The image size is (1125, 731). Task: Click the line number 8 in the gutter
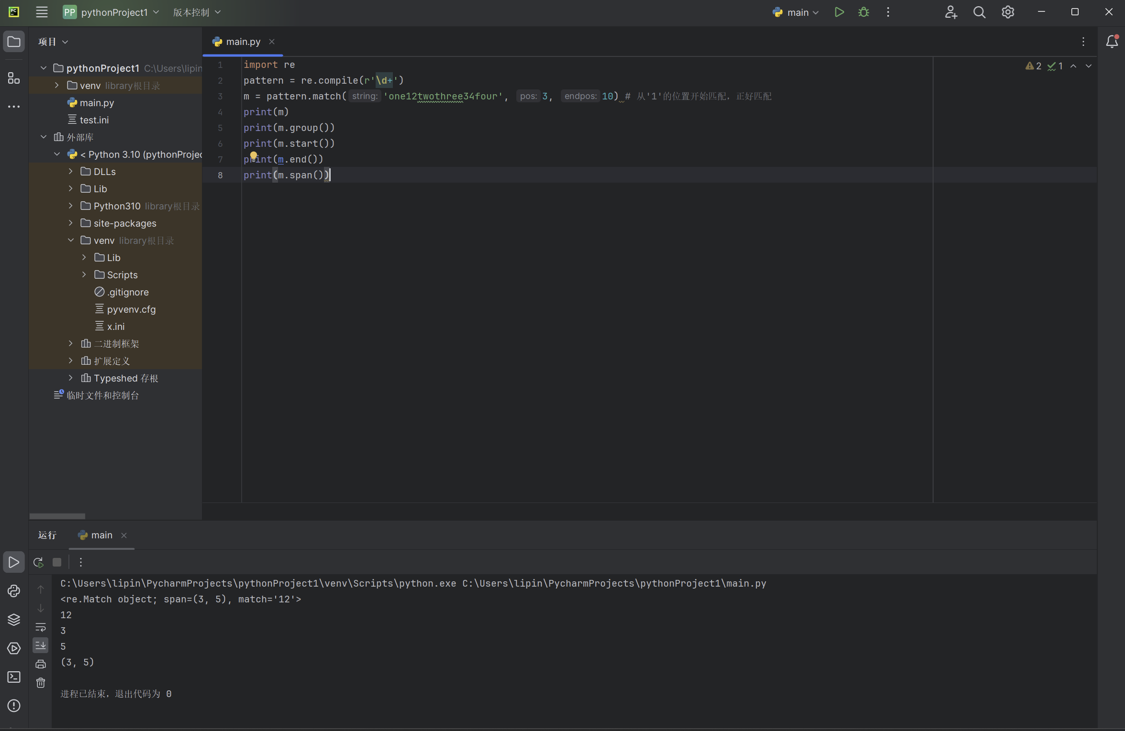click(220, 175)
